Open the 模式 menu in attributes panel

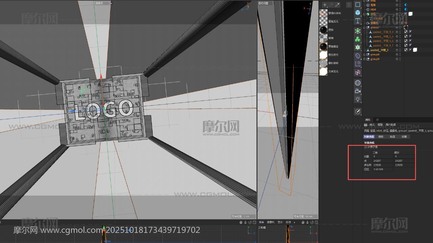[372, 125]
